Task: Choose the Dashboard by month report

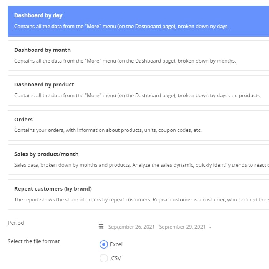Action: pos(42,50)
